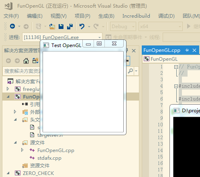Collapse the 头文件 folder
The image size is (200, 177).
coord(15,119)
